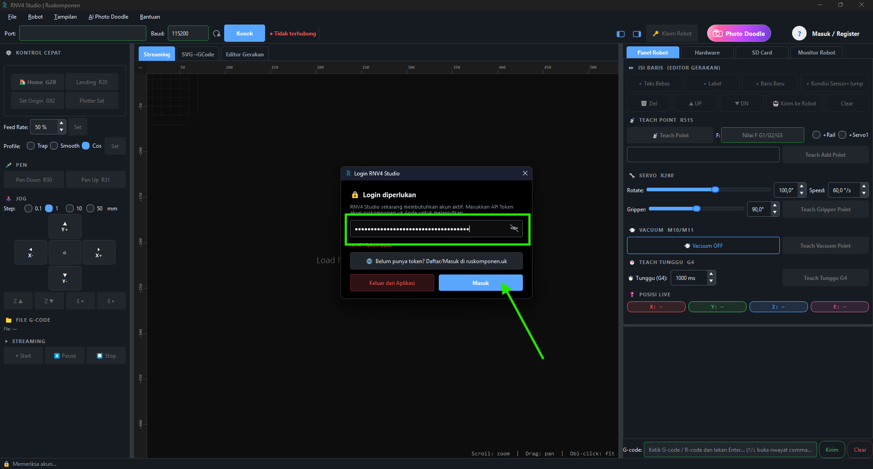
Task: Click Kirim ke Robot button
Action: (794, 104)
